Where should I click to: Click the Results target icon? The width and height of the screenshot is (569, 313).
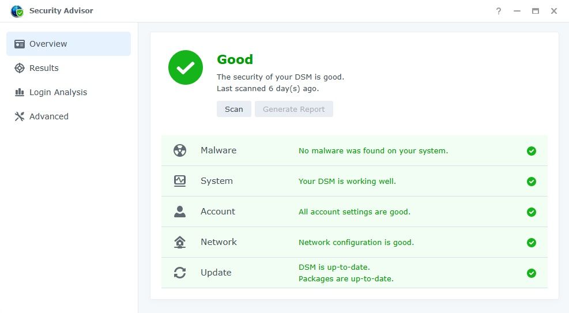click(x=20, y=68)
